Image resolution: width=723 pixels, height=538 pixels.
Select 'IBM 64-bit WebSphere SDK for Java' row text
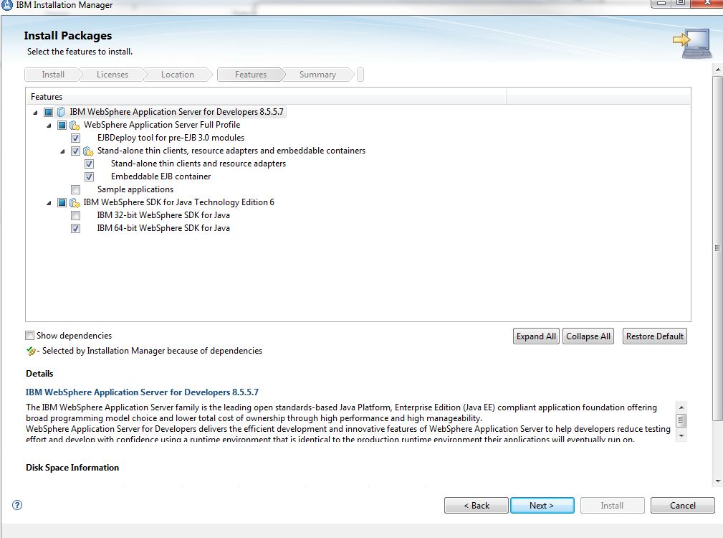(x=163, y=228)
